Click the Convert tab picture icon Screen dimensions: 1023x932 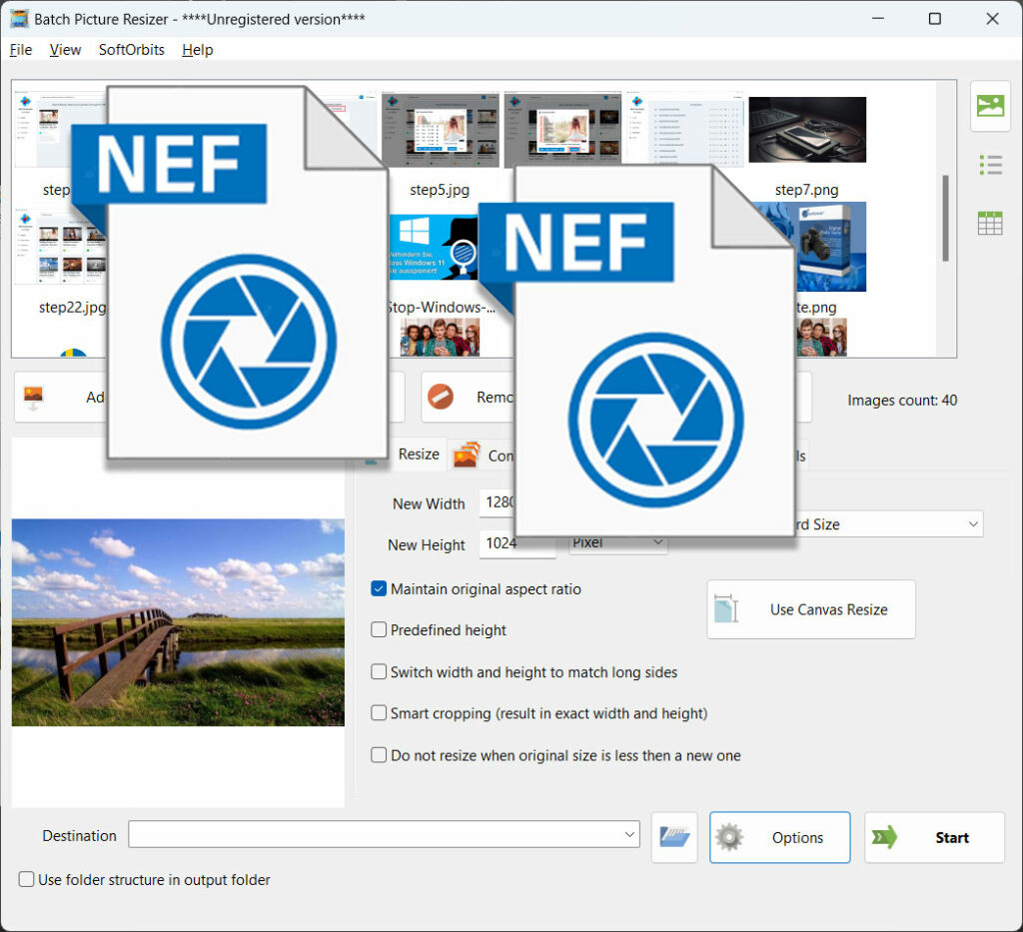click(467, 456)
